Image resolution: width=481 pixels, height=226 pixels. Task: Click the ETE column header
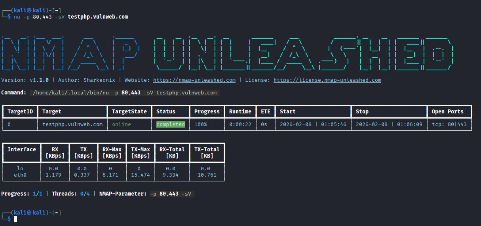click(x=265, y=111)
